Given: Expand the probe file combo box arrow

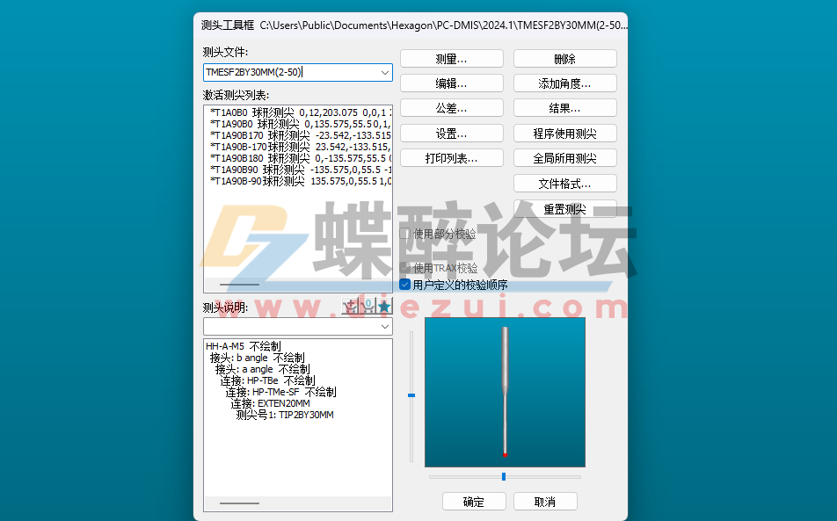Looking at the screenshot, I should [x=384, y=72].
